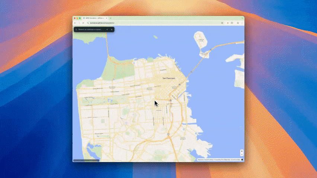Expand the tab search chevron
This screenshot has height=178, width=317.
242,18
